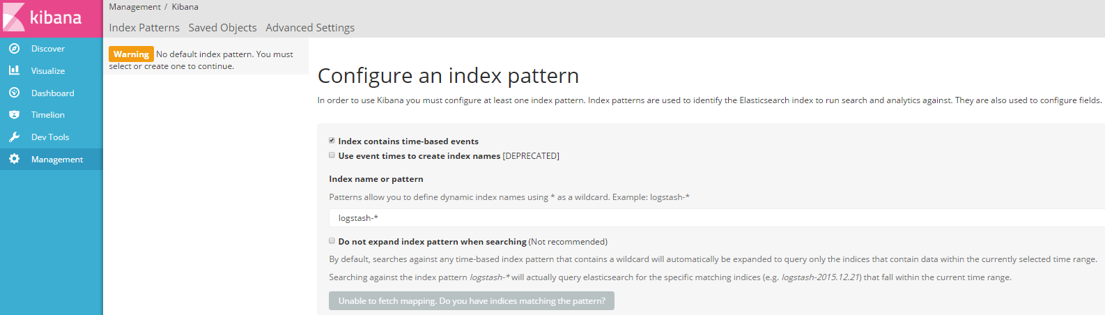Enable Use event times to create index names
The width and height of the screenshot is (1105, 315).
pyautogui.click(x=332, y=155)
